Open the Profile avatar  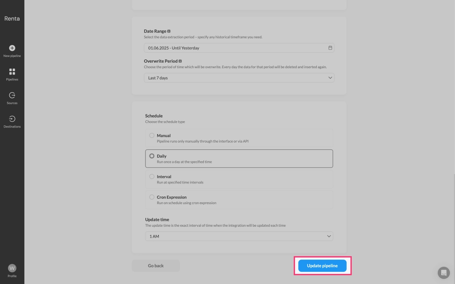click(12, 268)
